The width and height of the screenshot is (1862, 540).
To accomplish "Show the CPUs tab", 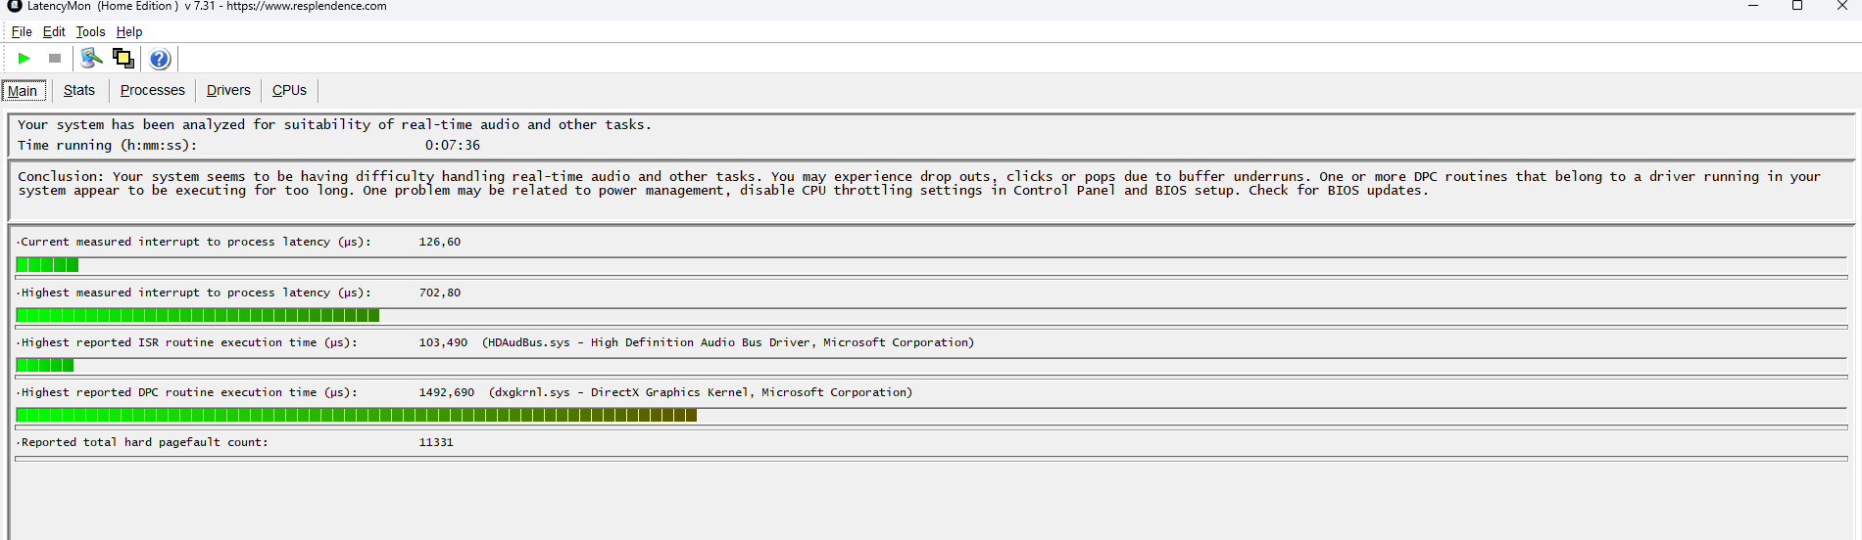I will 289,90.
